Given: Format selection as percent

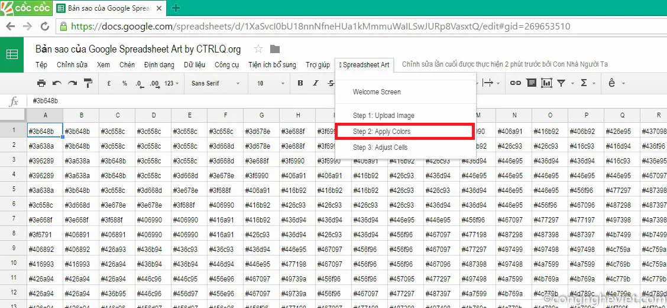Looking at the screenshot, I should tap(125, 84).
